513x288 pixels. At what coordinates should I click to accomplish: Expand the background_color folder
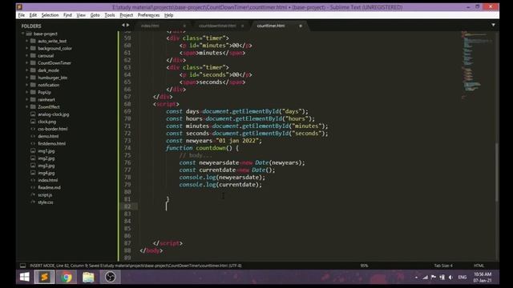(x=26, y=48)
